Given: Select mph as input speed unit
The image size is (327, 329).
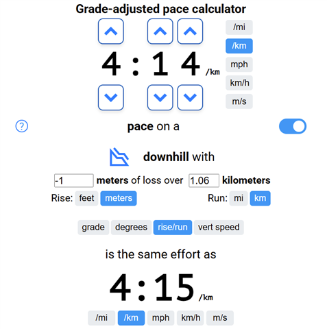Looking at the screenshot, I should click(x=239, y=64).
